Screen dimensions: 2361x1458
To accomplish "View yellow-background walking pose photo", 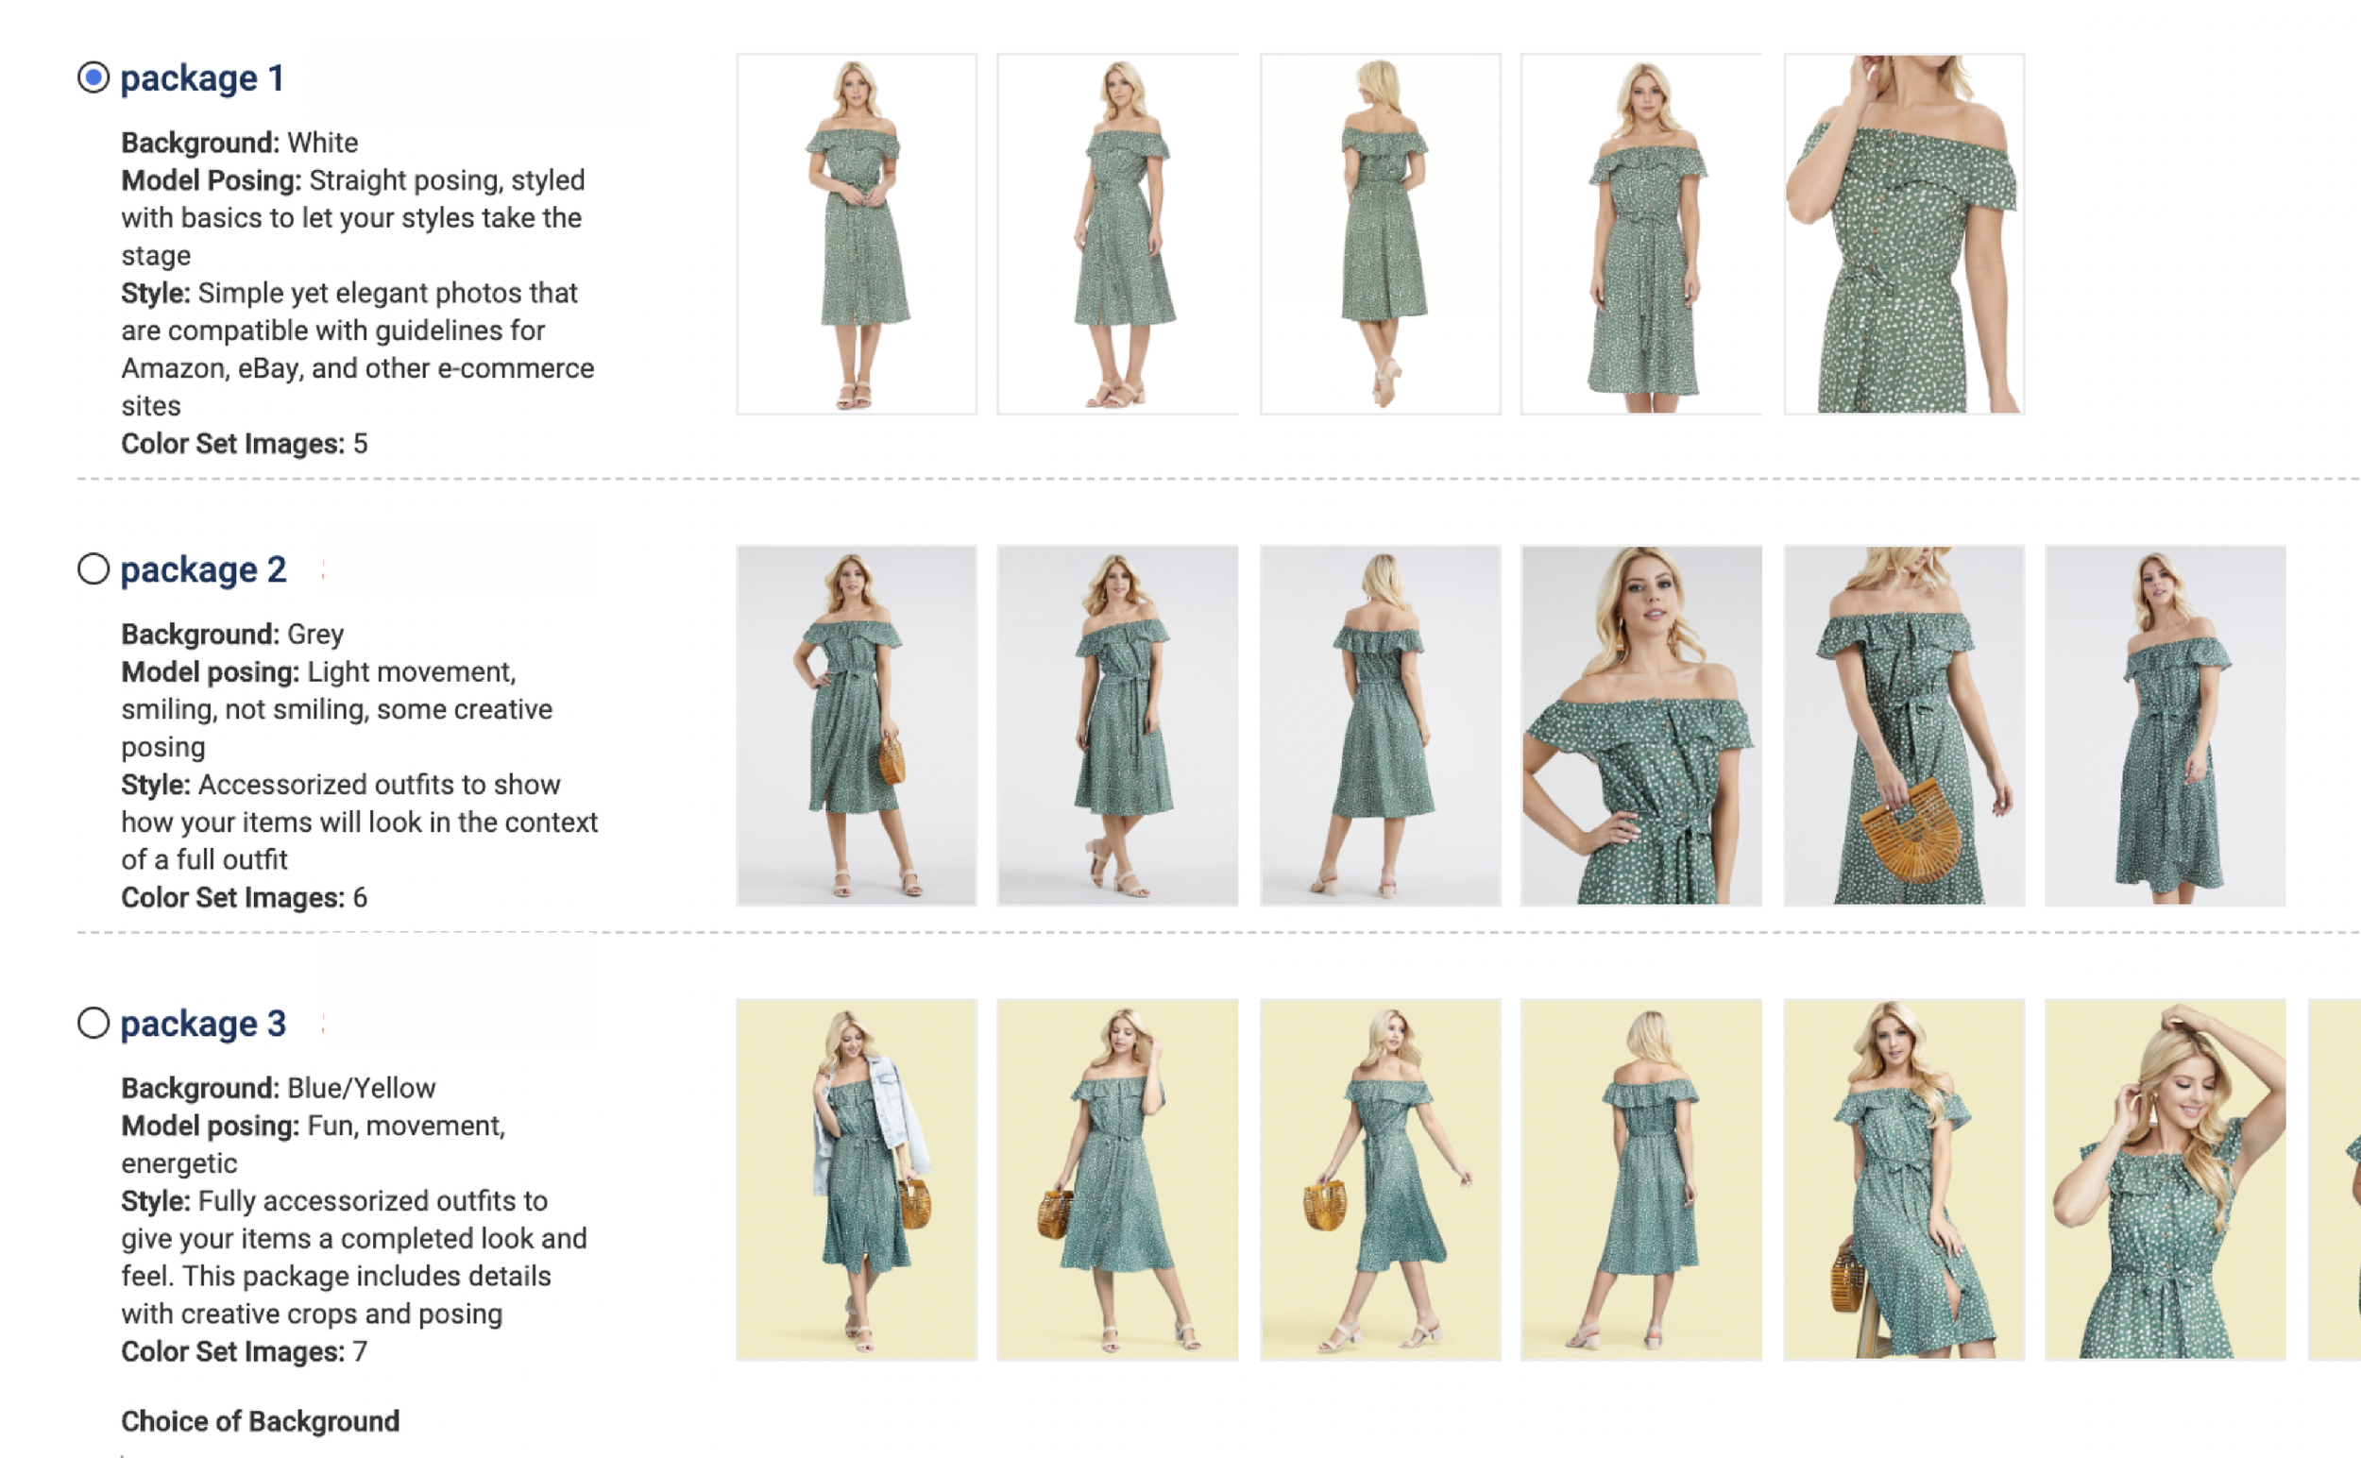I will [x=1380, y=1179].
